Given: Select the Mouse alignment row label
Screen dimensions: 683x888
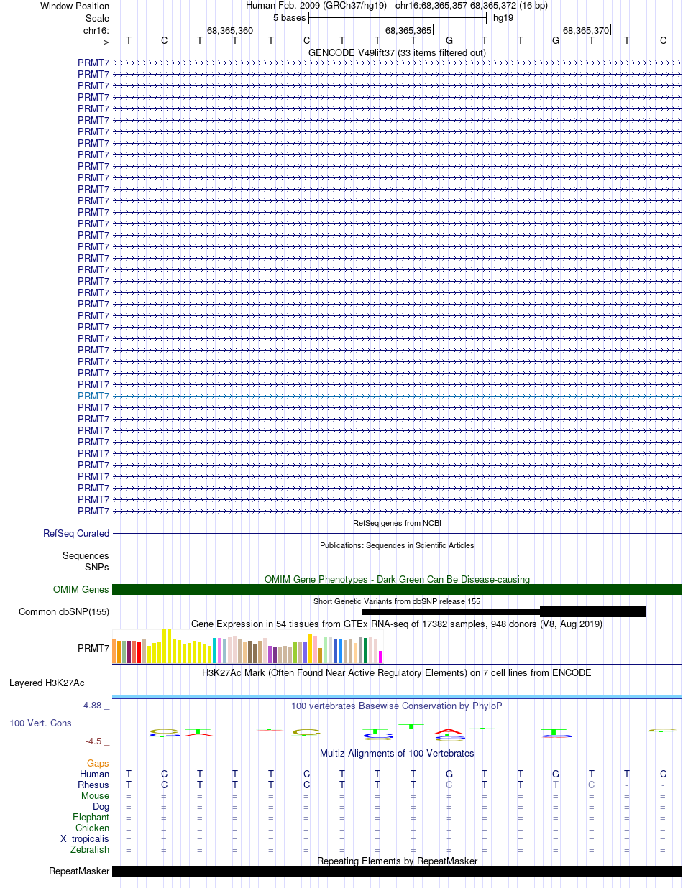Looking at the screenshot, I should [x=96, y=796].
